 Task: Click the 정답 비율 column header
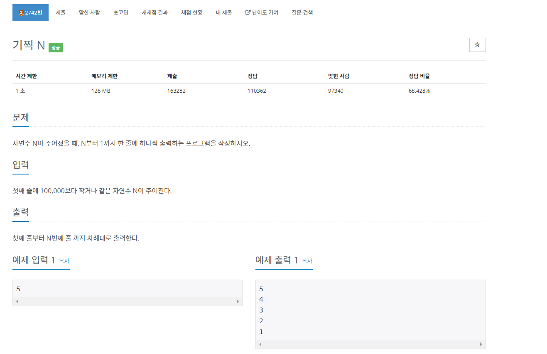point(419,76)
